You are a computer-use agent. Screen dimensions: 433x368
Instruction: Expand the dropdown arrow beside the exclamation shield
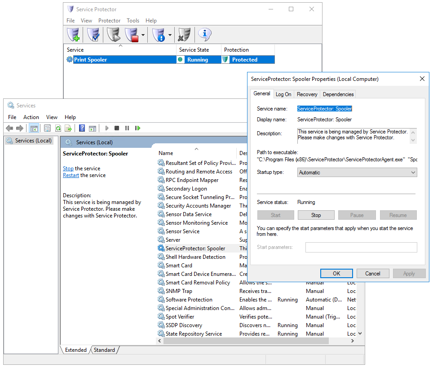pyautogui.click(x=170, y=35)
